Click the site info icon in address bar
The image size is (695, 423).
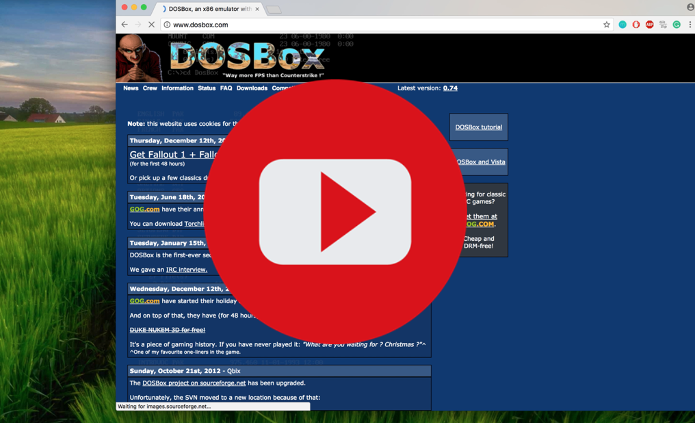[x=167, y=25]
